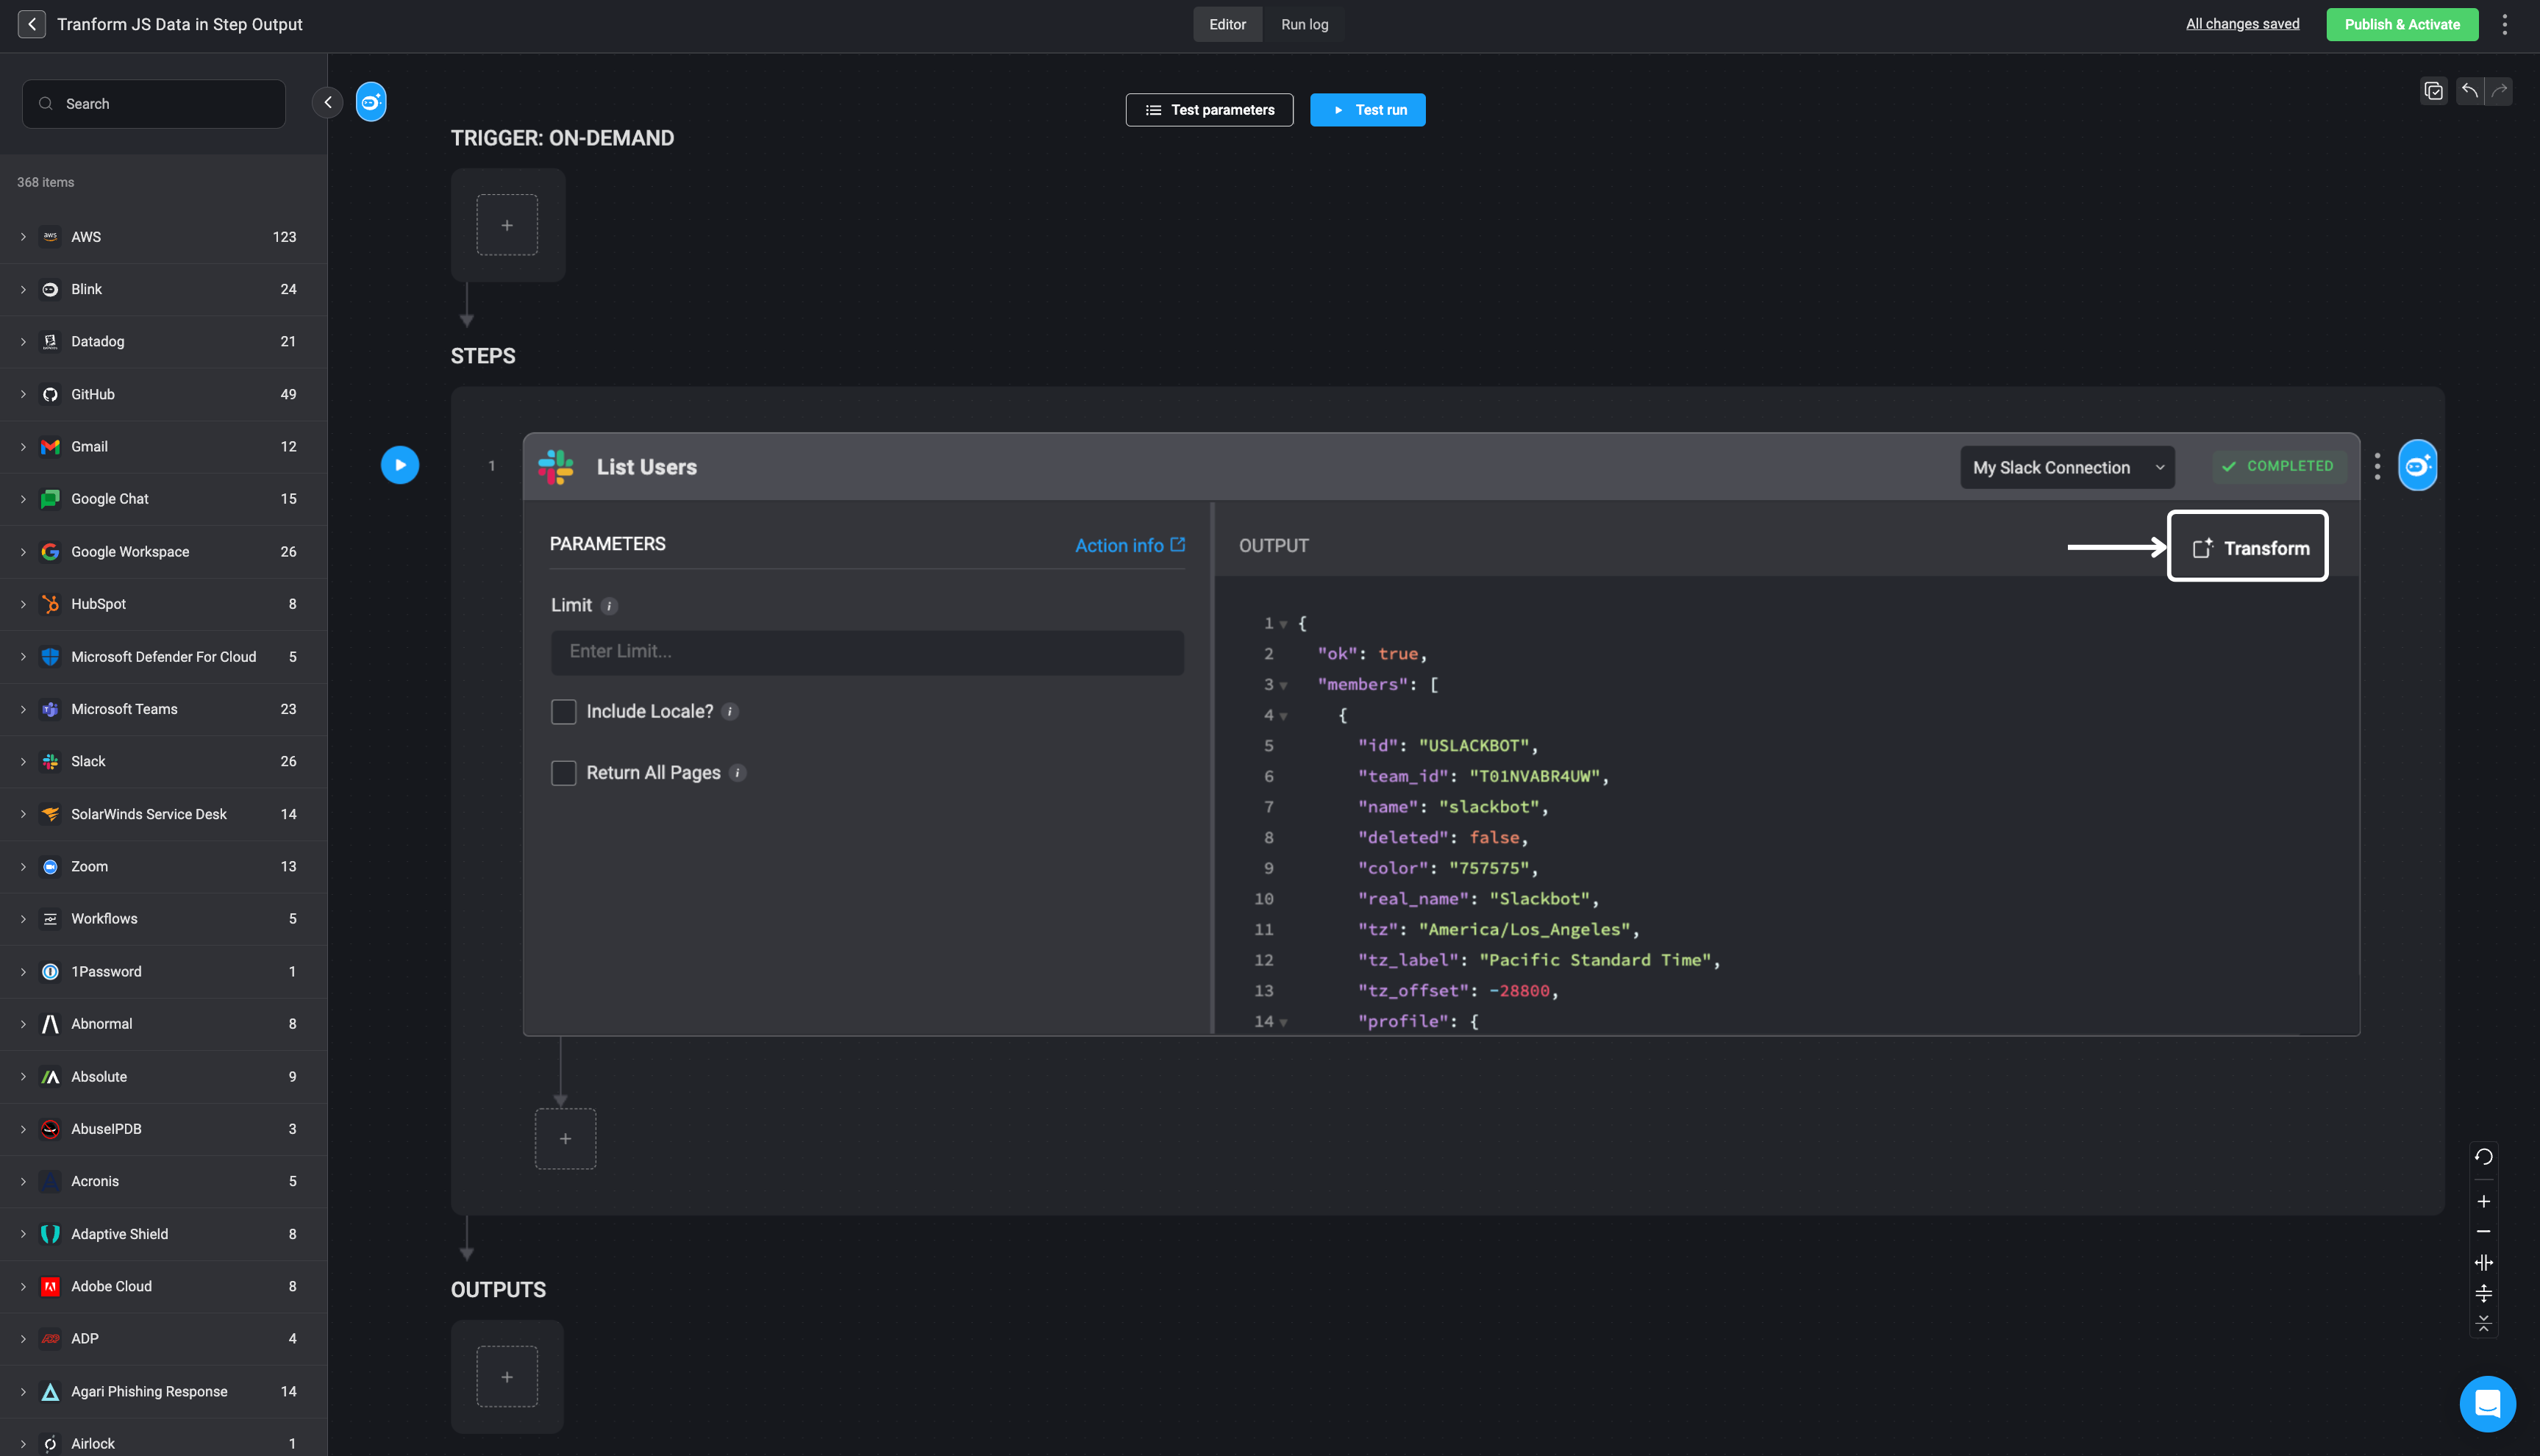2540x1456 pixels.
Task: Open the chat support bubble icon
Action: pyautogui.click(x=2486, y=1403)
